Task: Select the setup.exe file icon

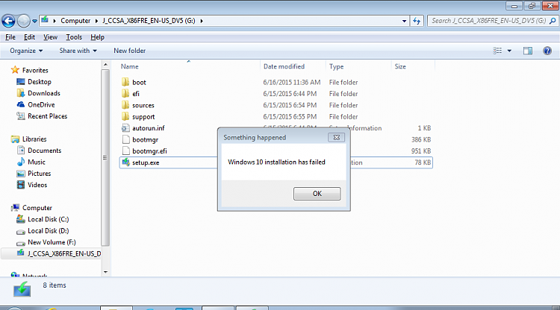Action: [125, 162]
